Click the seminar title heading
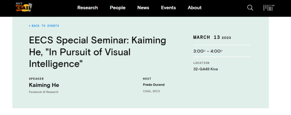Image resolution: width=291 pixels, height=115 pixels. (97, 52)
